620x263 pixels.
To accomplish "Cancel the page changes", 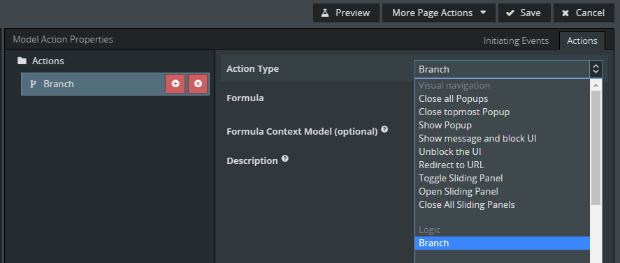I will (x=584, y=13).
